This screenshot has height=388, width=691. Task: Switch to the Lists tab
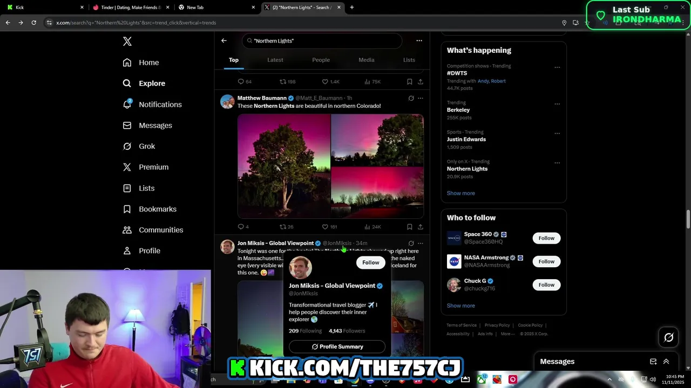409,60
